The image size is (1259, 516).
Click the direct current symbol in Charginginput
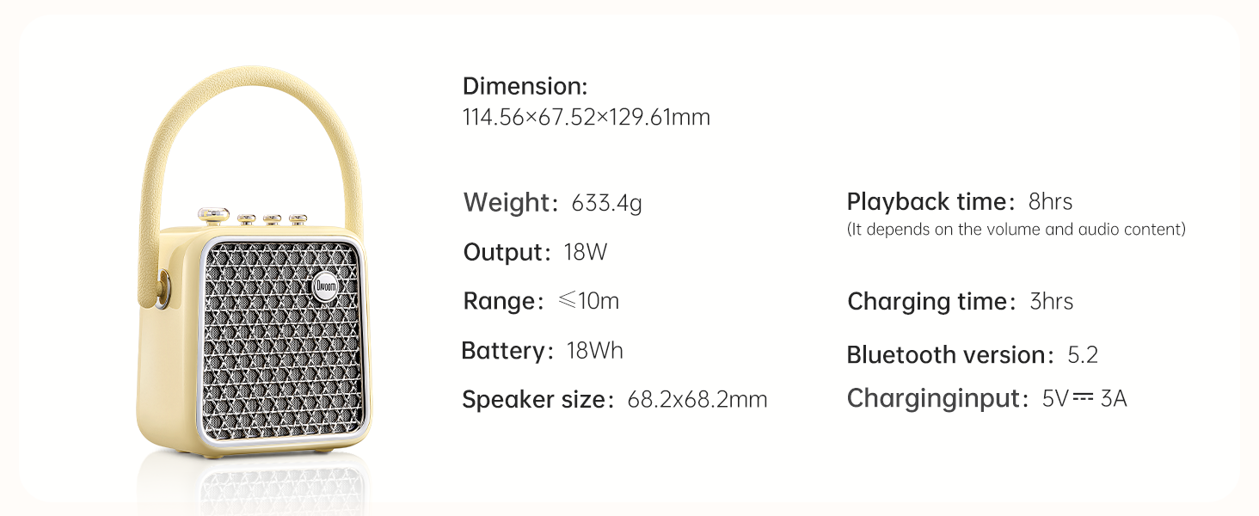point(1083,396)
